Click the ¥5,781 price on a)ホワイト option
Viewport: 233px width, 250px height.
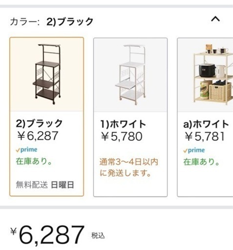pos(205,136)
